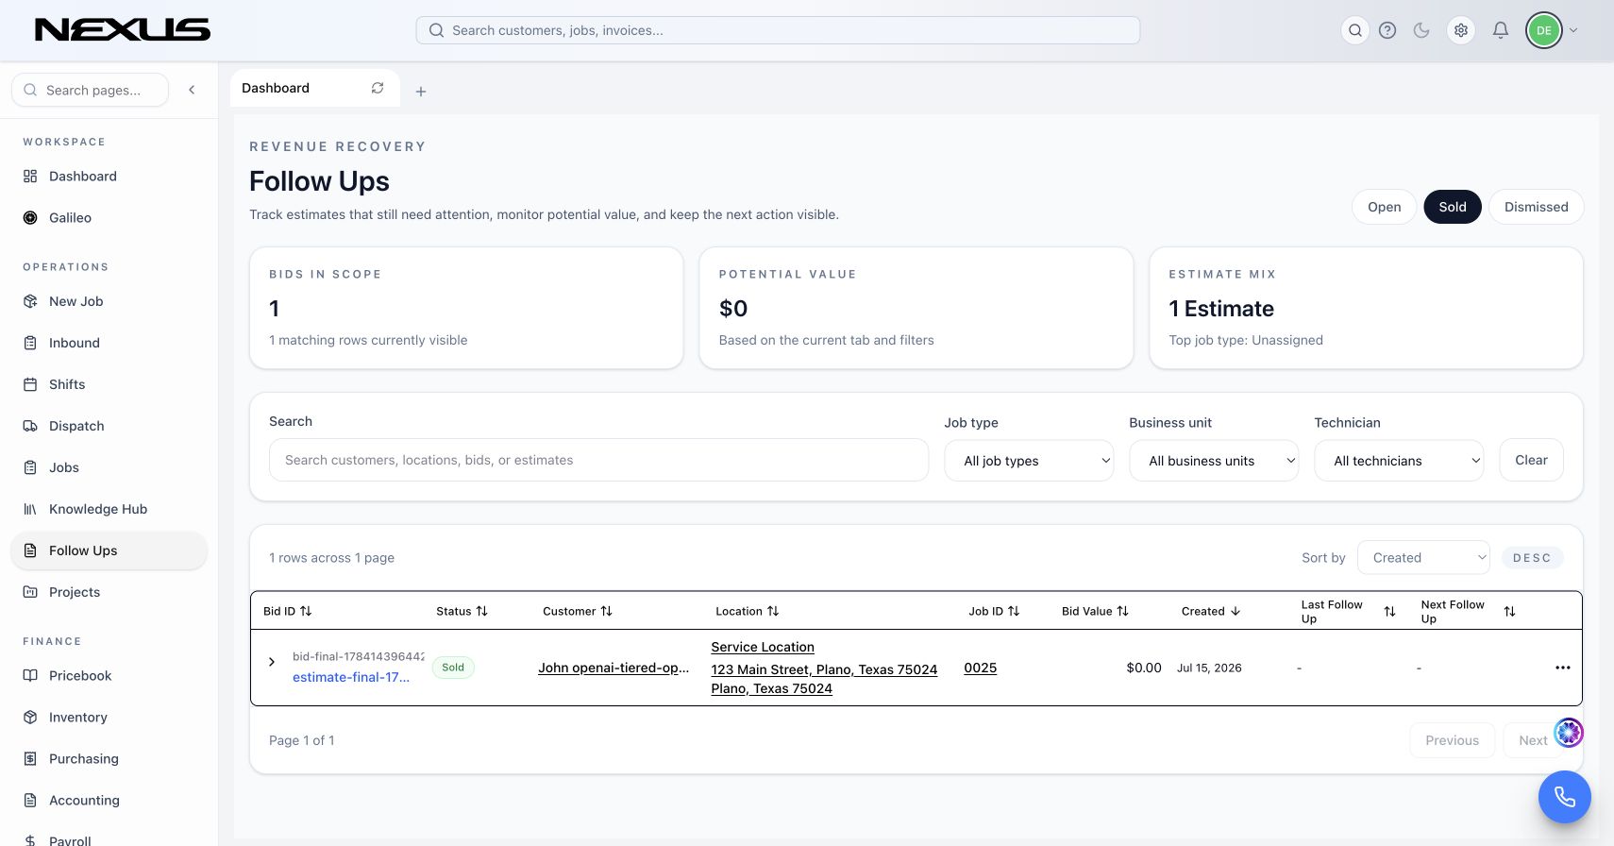The width and height of the screenshot is (1614, 846).
Task: Open row actions three-dot menu
Action: pyautogui.click(x=1563, y=668)
